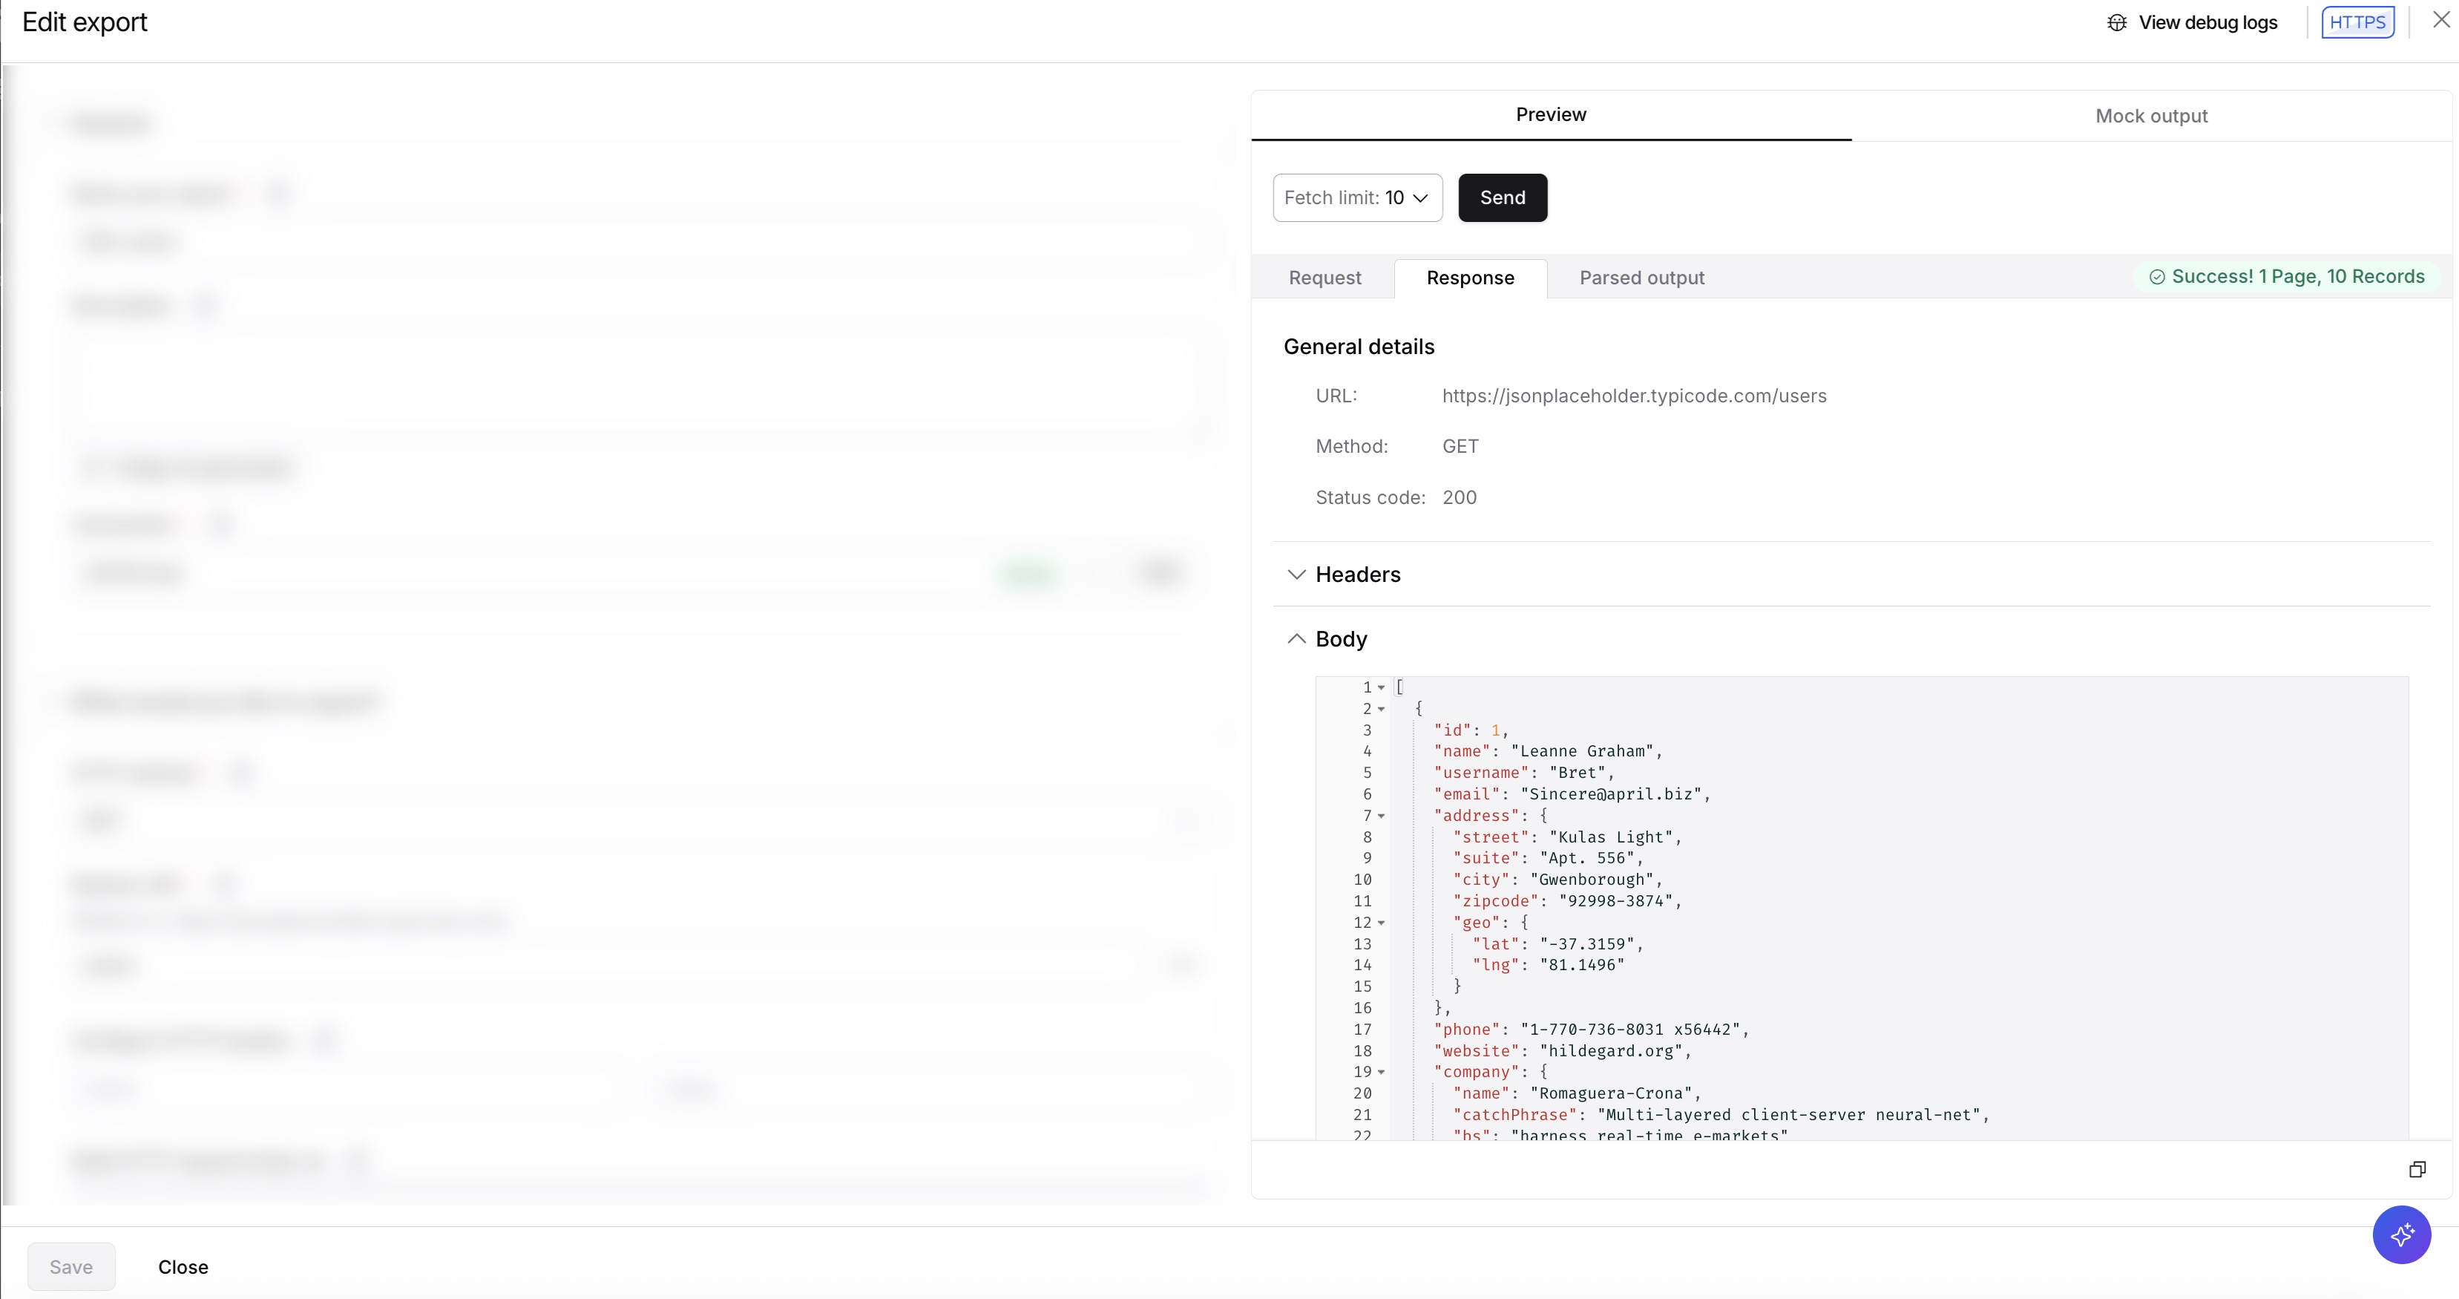Open the Parsed output tab
Screen dimensions: 2459x1299
pos(1641,278)
